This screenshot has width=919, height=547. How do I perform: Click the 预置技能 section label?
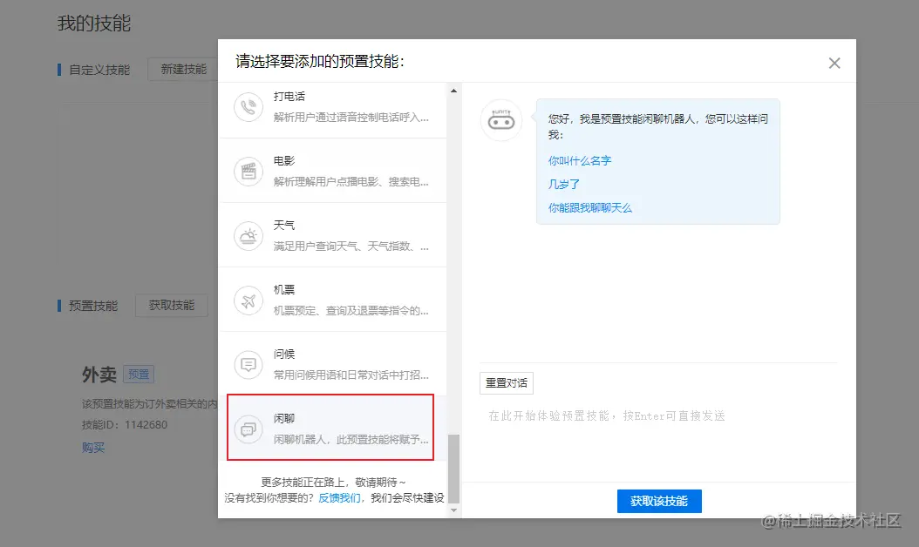pos(93,306)
